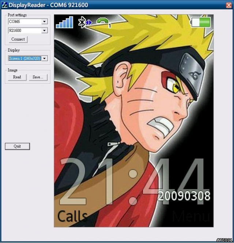234x243 pixels.
Task: Click the Calls softkey label
Action: coord(72,216)
